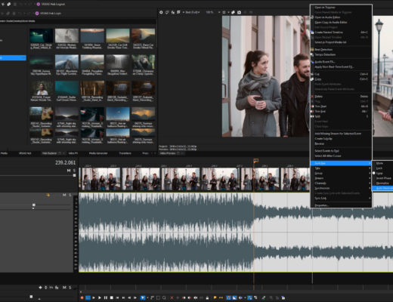
Task: Click the timecode display 239.2.061
Action: click(x=65, y=162)
